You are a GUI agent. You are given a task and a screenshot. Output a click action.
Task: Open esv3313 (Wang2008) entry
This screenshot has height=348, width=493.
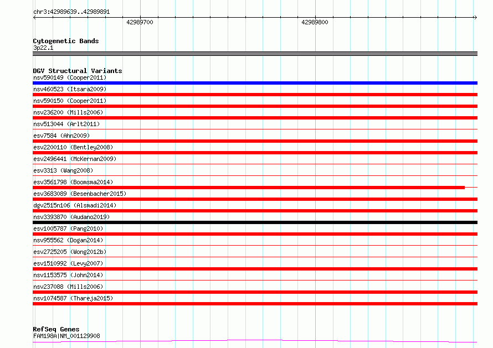63,170
